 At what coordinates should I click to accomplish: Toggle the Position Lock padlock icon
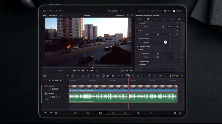click(x=113, y=76)
